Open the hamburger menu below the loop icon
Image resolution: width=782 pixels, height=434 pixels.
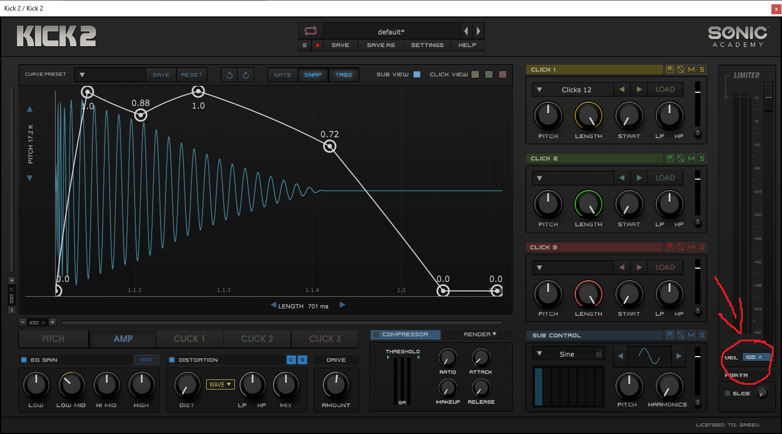click(x=304, y=45)
